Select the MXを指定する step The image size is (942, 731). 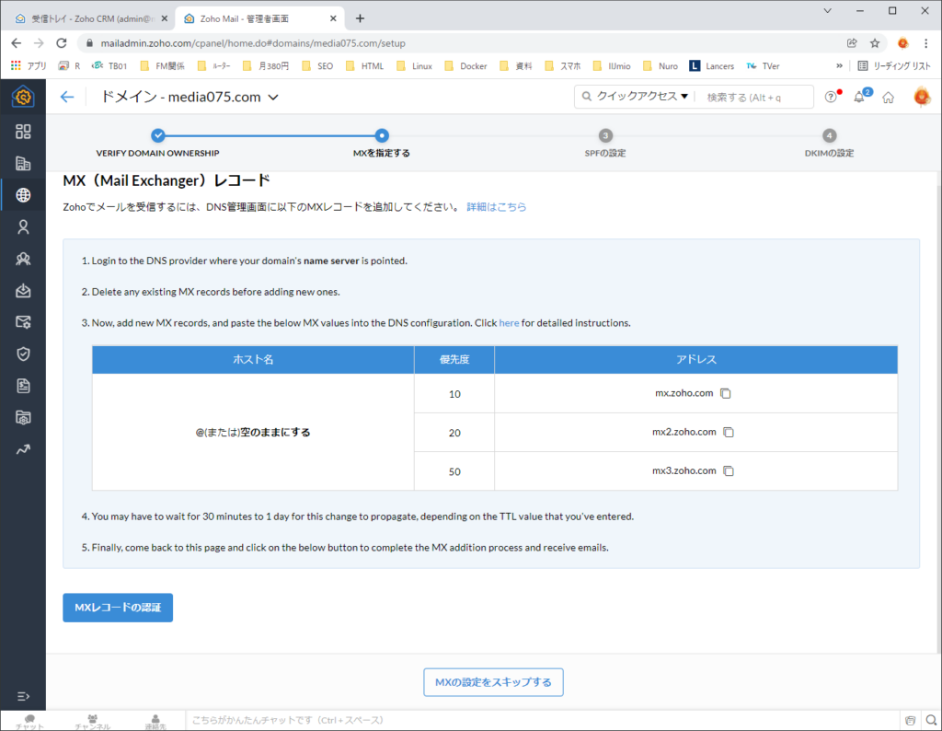[382, 143]
